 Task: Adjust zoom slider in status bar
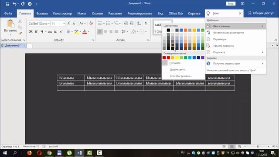[x=258, y=147]
